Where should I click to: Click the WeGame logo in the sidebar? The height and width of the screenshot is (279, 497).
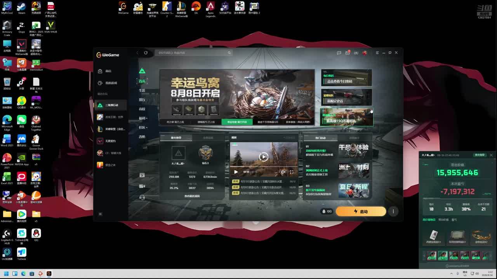coord(108,55)
